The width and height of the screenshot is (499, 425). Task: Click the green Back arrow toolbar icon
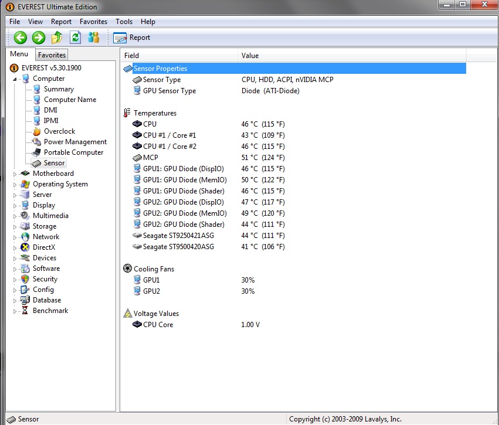[x=20, y=38]
